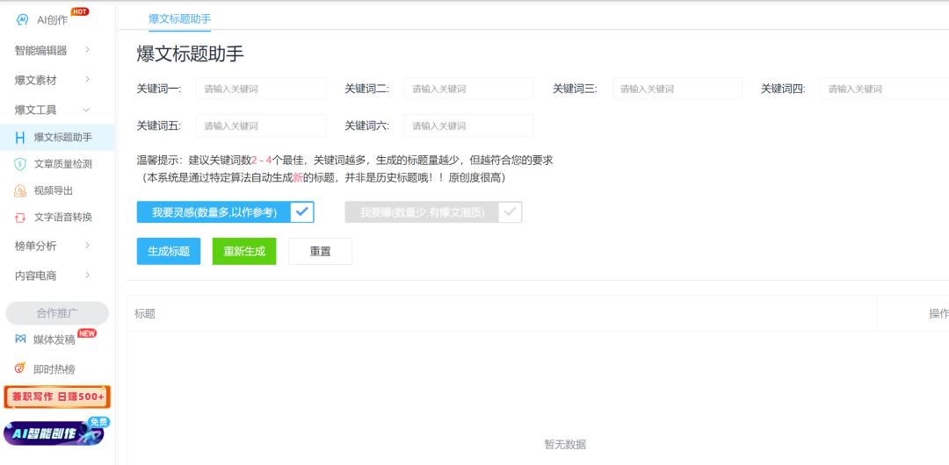Toggle checkmark on 我要爆 option
Image resolution: width=949 pixels, height=465 pixels.
pyautogui.click(x=511, y=212)
